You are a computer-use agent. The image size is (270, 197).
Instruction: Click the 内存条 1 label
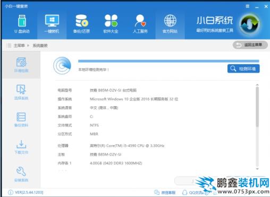click(x=64, y=163)
